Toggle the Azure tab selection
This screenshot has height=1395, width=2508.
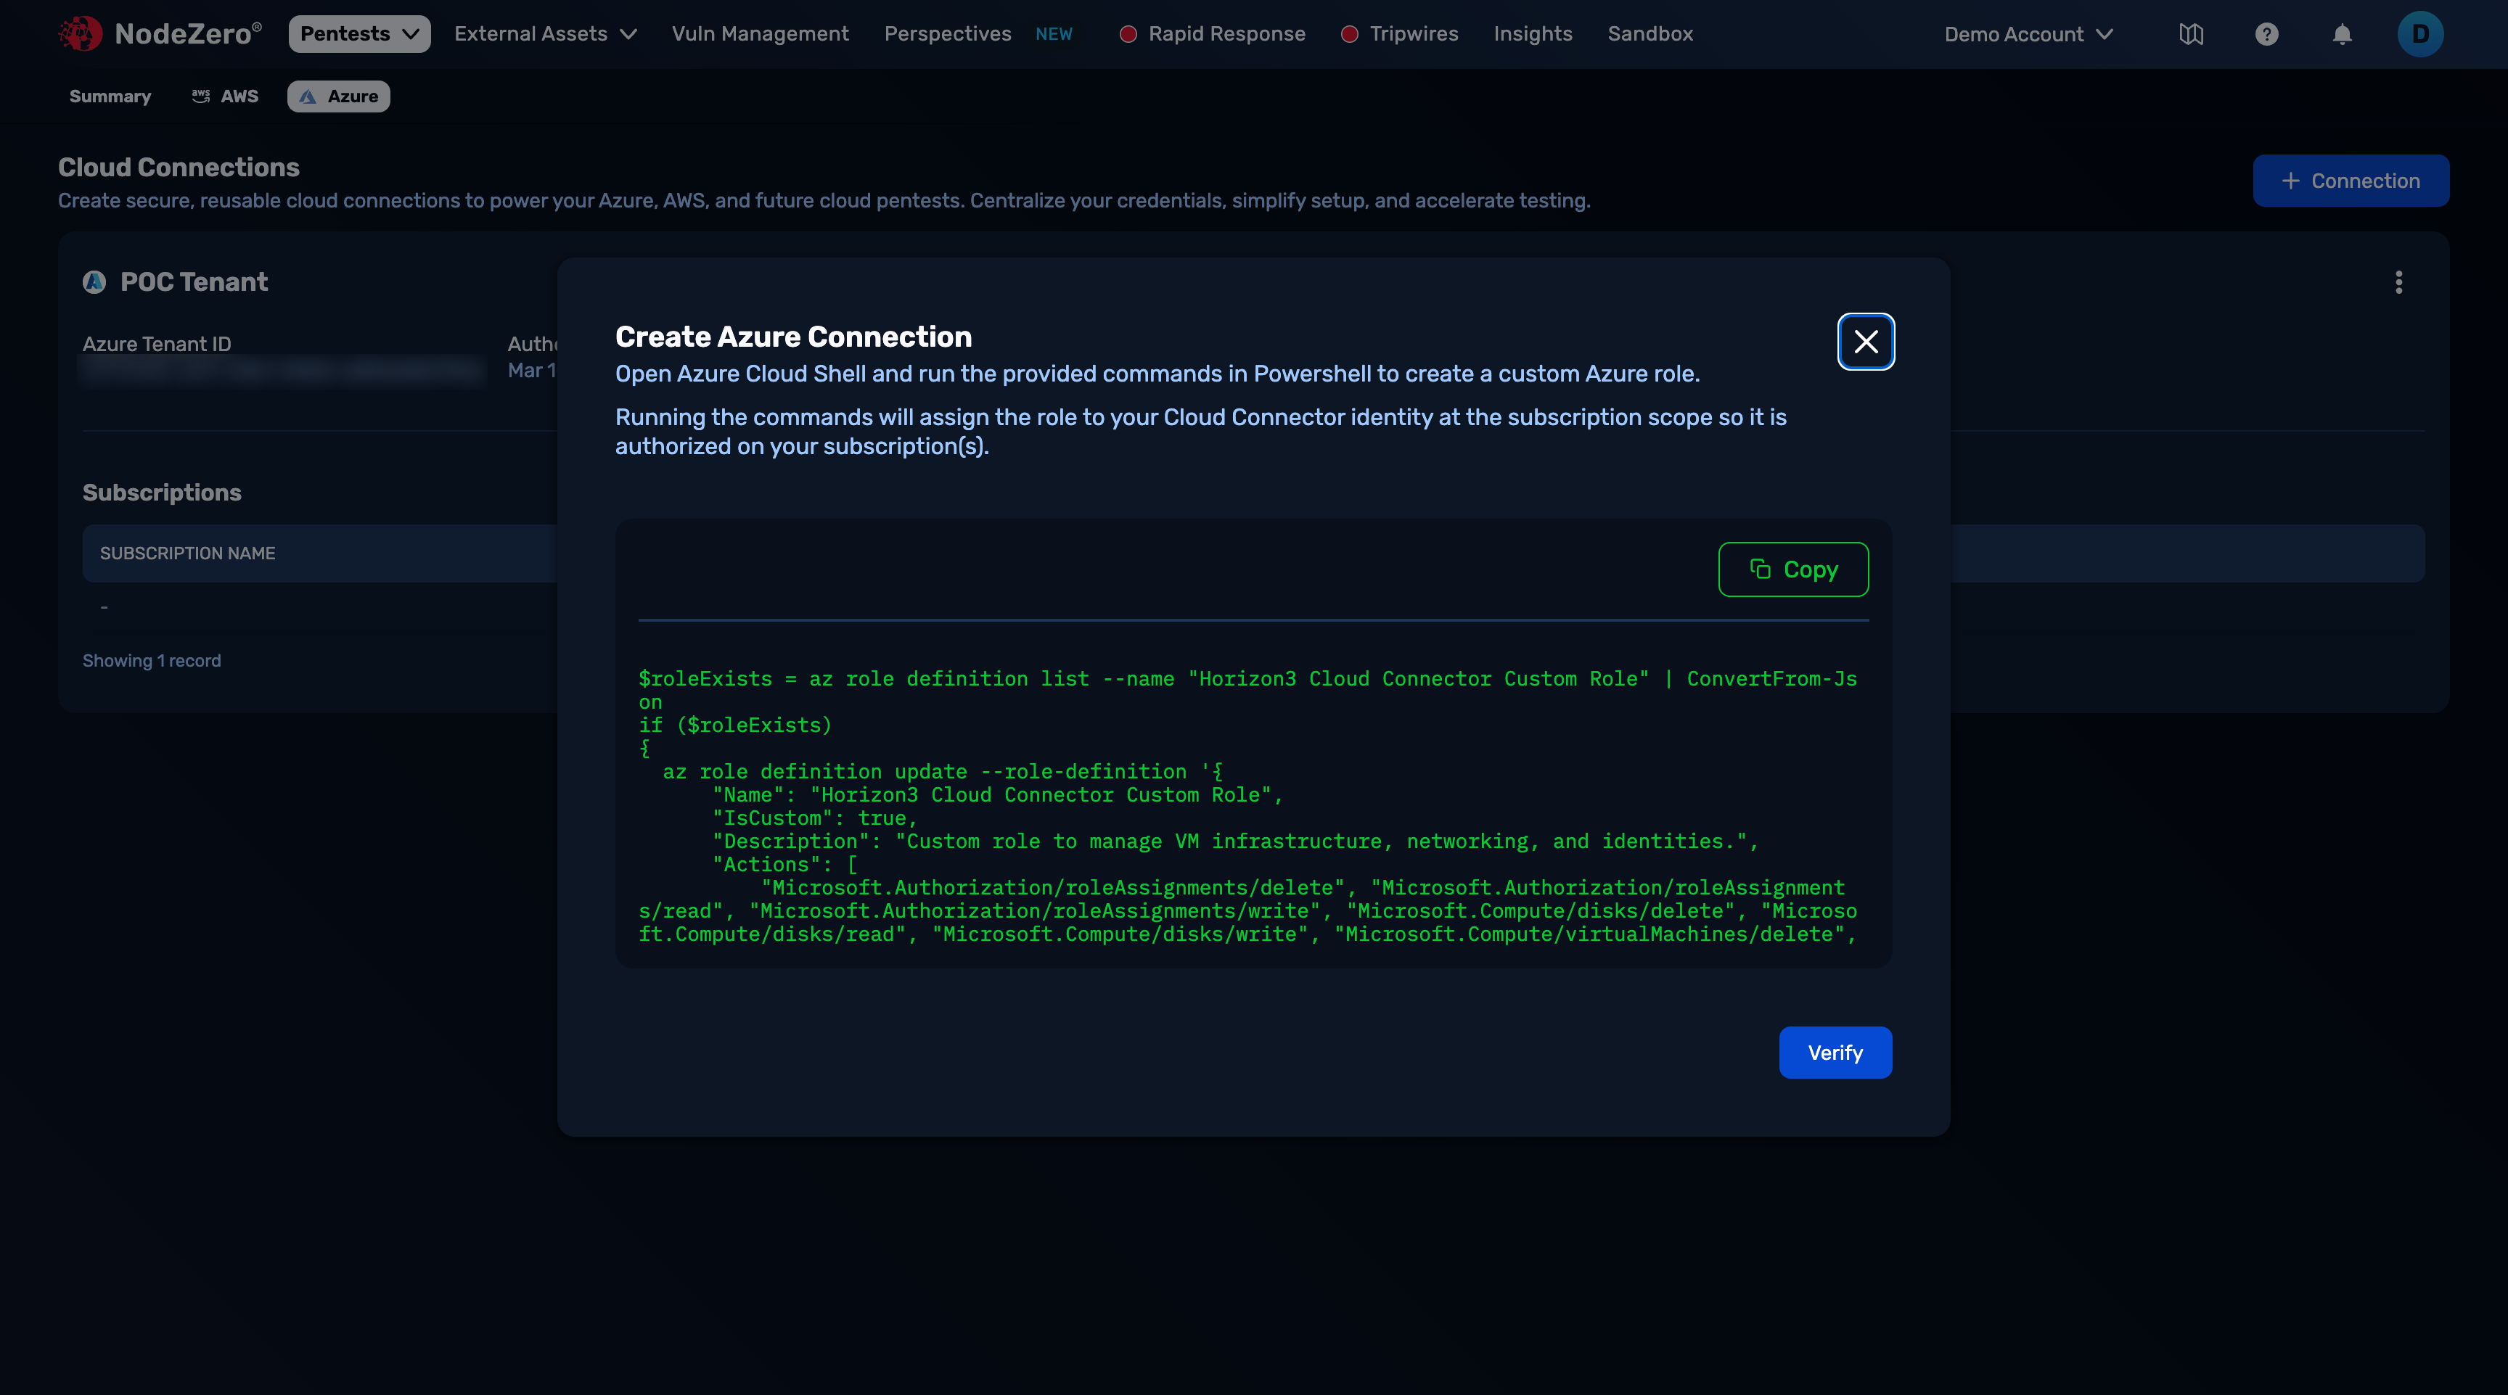pyautogui.click(x=338, y=96)
